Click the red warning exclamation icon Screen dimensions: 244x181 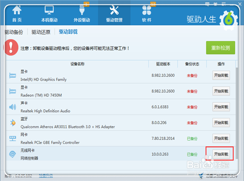[x=11, y=47]
